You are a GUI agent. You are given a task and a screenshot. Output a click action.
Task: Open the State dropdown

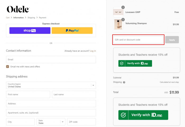51,122
